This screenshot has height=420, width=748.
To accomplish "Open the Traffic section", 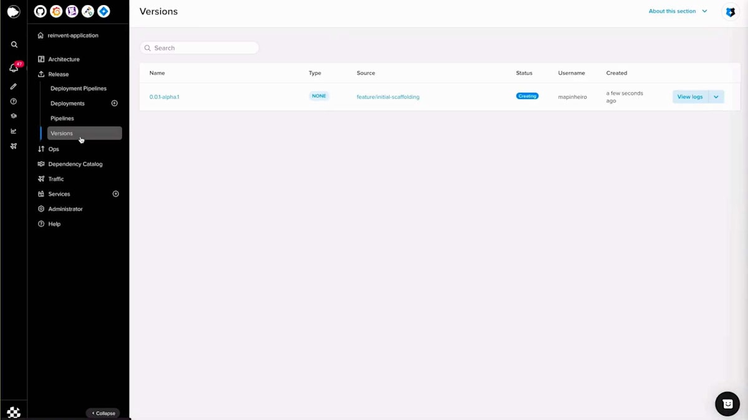I will click(50, 179).
